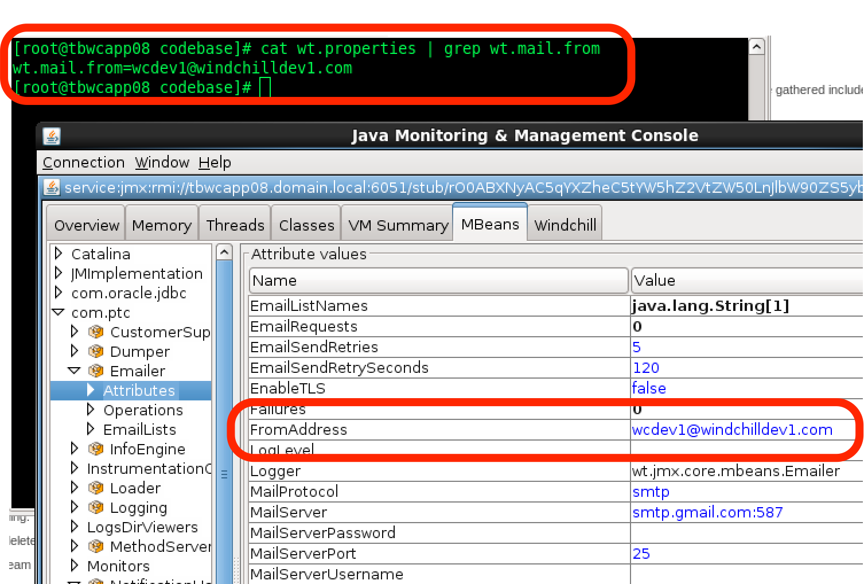Collapse the Emailer tree node
The height and width of the screenshot is (584, 864).
pos(74,371)
